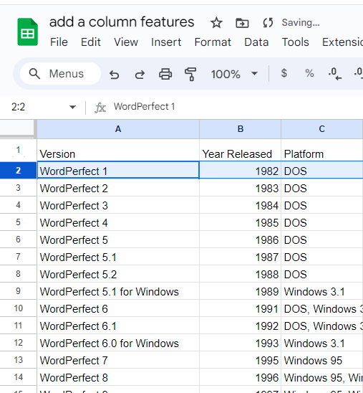Click the paint format roller icon
Screen dimensions: 363x393
click(190, 74)
